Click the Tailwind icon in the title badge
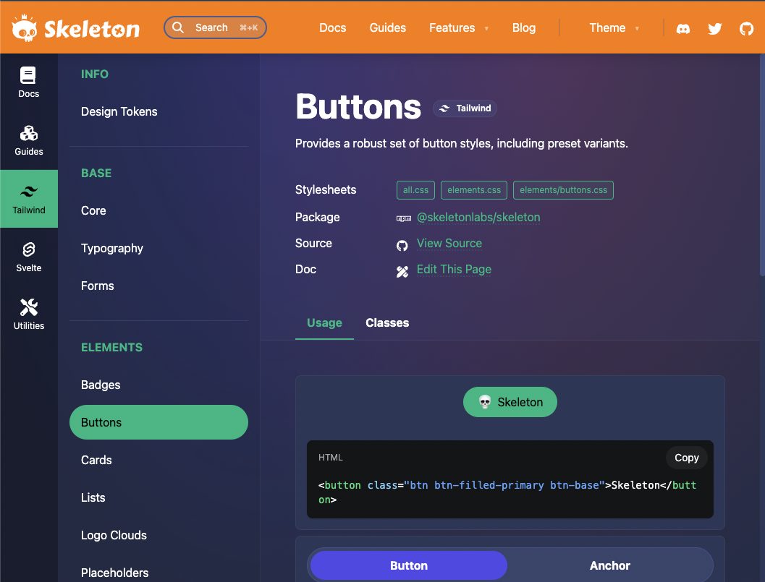This screenshot has height=582, width=765. click(444, 108)
